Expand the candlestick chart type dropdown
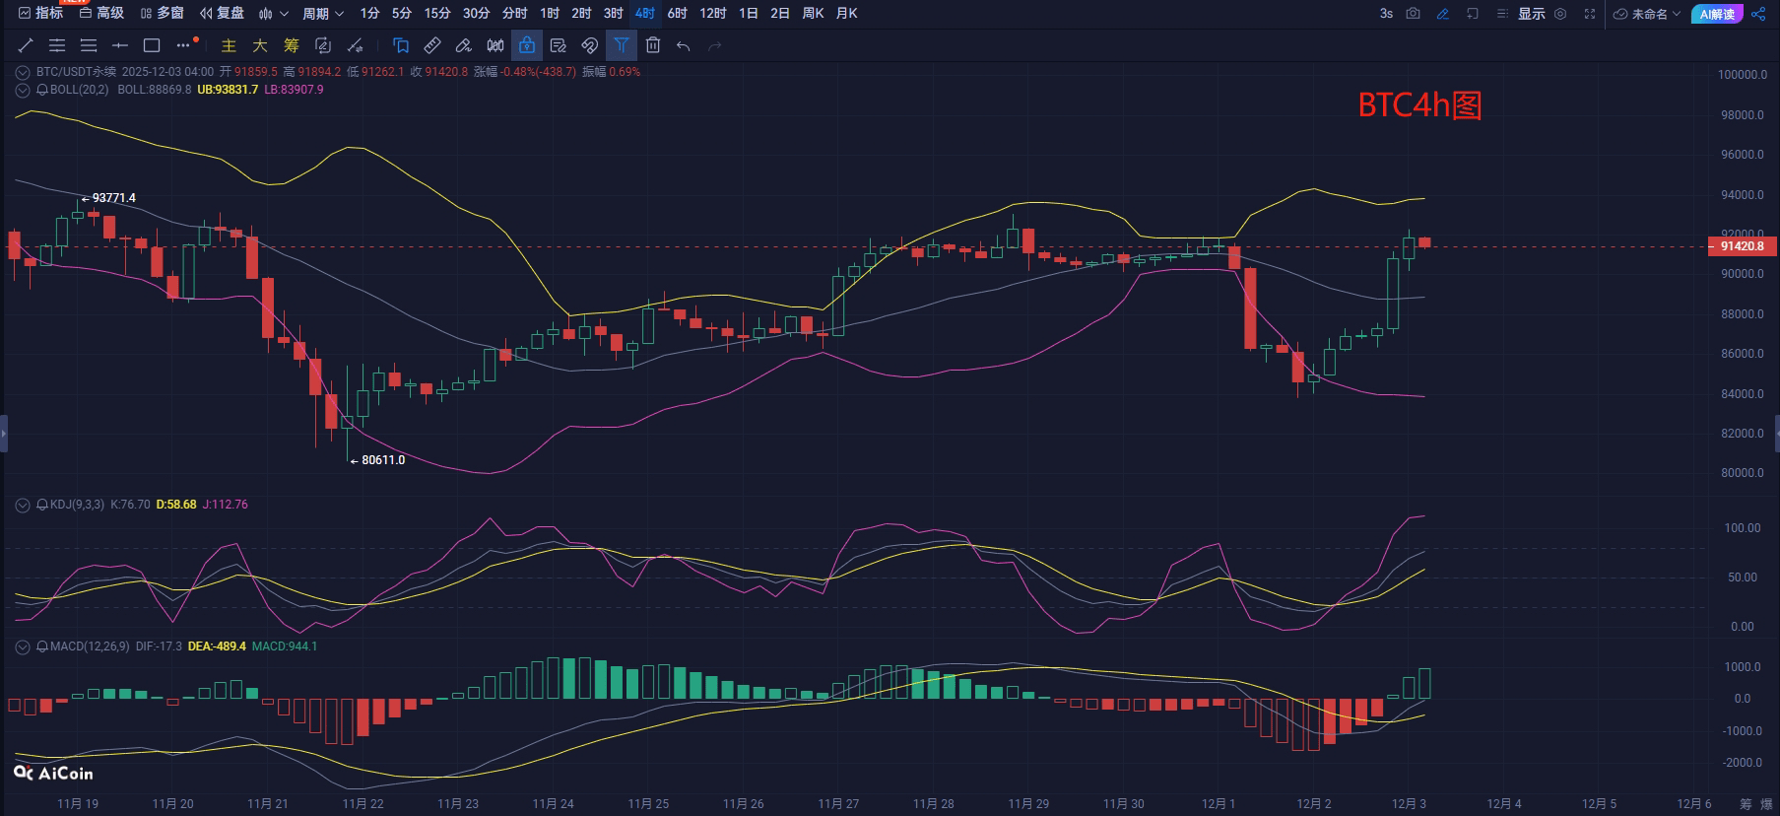 [274, 14]
